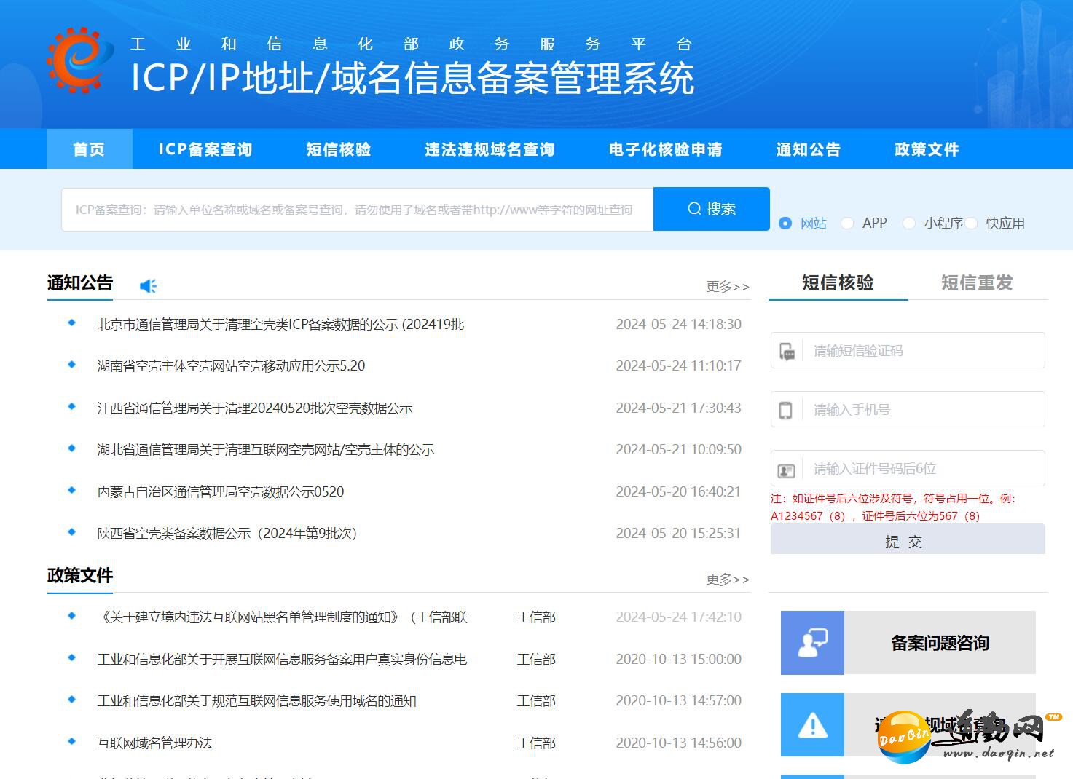Switch to the 短信重发 panel tab

pyautogui.click(x=977, y=282)
